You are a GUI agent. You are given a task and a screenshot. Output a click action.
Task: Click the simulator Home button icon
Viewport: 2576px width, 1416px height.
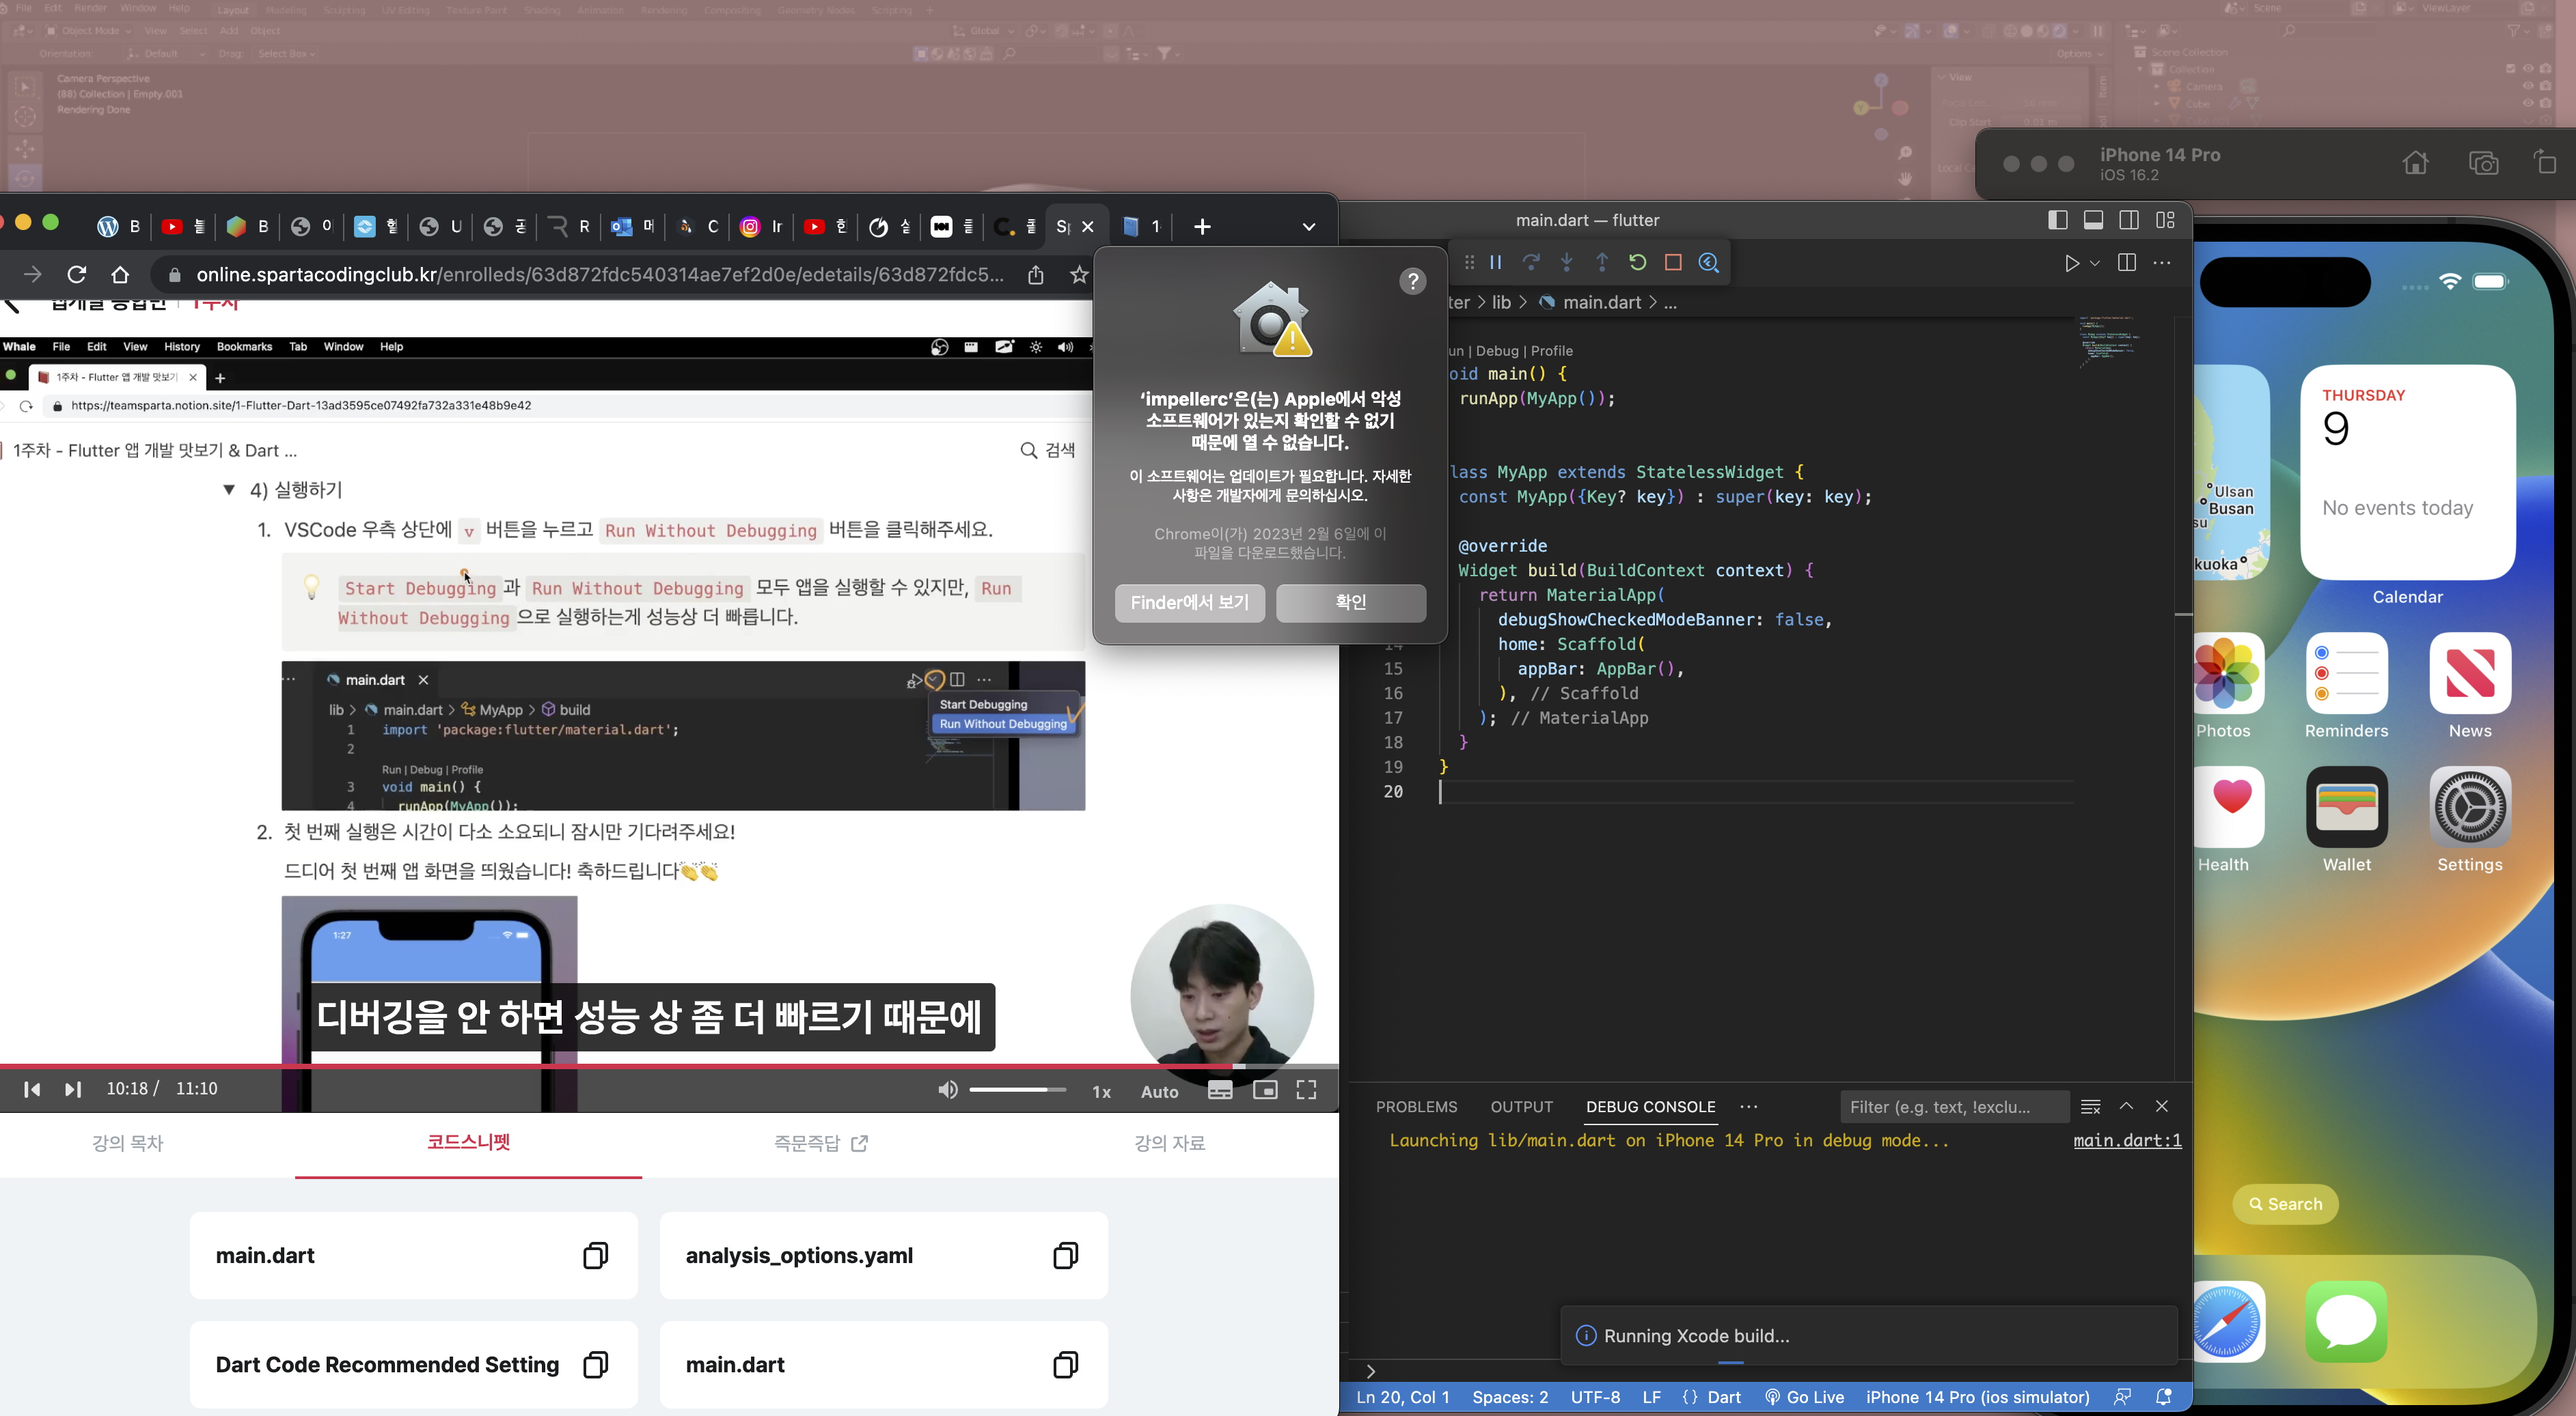pos(2415,163)
